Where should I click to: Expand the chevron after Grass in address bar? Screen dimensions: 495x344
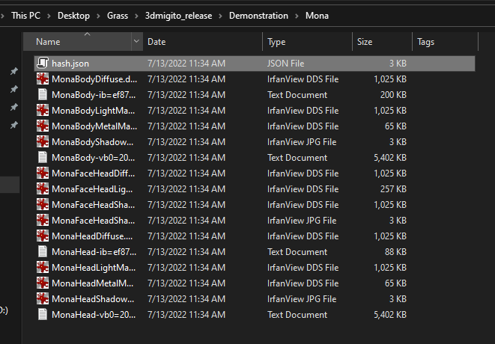pos(136,16)
